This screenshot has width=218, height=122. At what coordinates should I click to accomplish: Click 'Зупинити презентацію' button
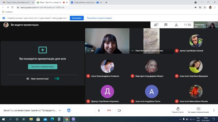click(43, 67)
